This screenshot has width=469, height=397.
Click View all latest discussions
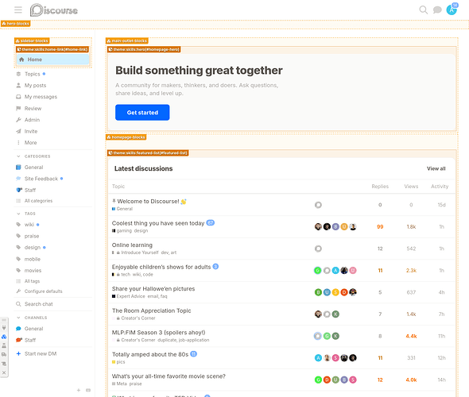click(436, 168)
